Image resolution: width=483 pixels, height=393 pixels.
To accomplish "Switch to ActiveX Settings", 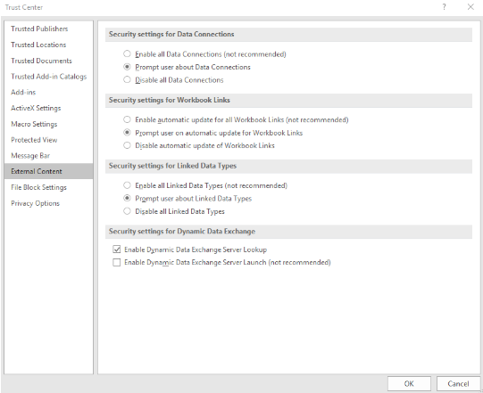I will (49, 108).
